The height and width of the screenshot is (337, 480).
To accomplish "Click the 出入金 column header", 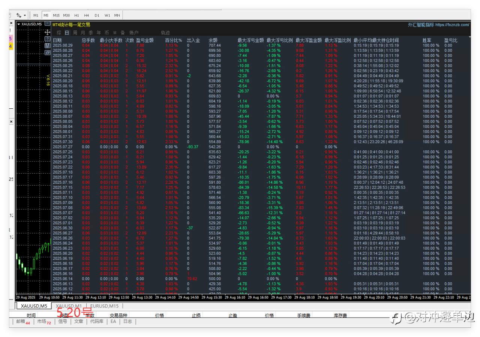I will click(x=193, y=40).
